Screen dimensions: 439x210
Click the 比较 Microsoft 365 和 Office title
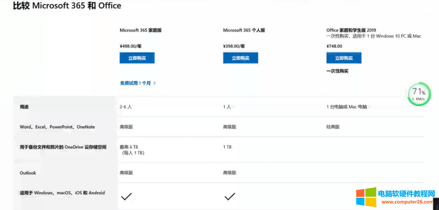[x=67, y=6]
